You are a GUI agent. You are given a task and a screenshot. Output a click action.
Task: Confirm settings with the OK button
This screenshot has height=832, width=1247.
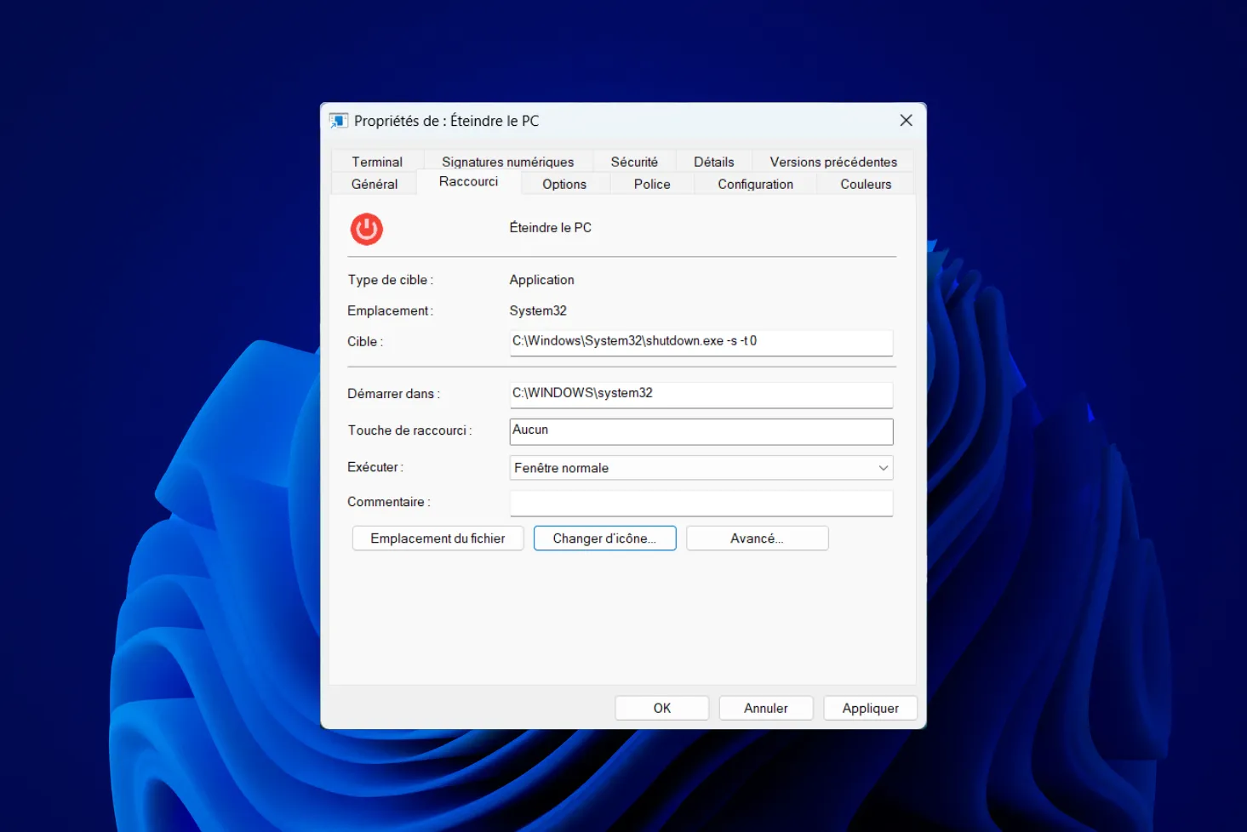661,707
